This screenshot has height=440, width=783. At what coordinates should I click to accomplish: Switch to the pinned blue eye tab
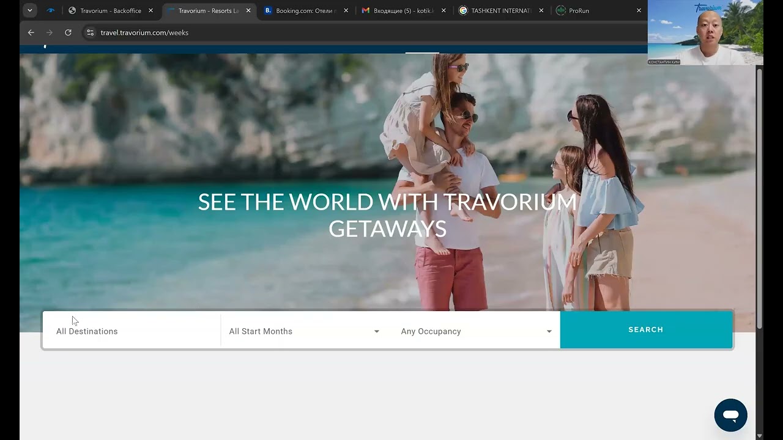point(51,10)
